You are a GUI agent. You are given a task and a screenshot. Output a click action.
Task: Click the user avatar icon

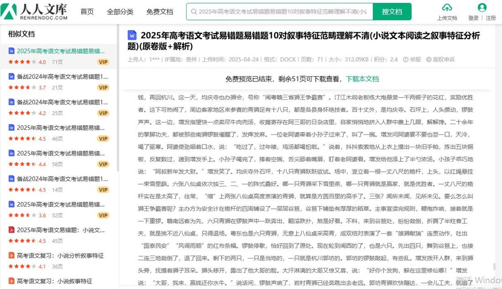coord(482,7)
